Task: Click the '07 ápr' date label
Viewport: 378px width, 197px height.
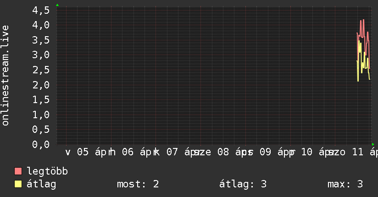Action: pyautogui.click(x=183, y=152)
